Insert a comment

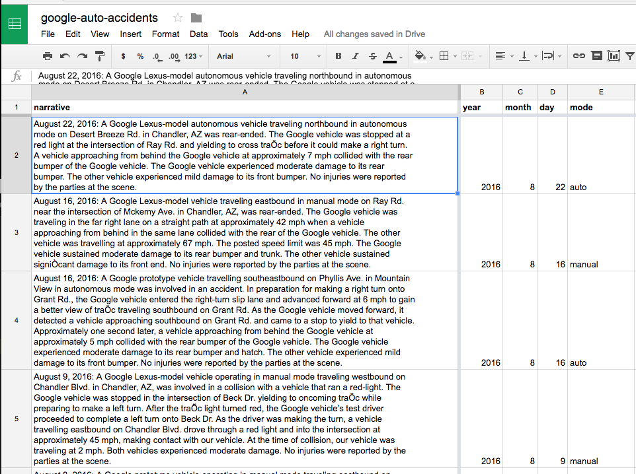coord(596,56)
